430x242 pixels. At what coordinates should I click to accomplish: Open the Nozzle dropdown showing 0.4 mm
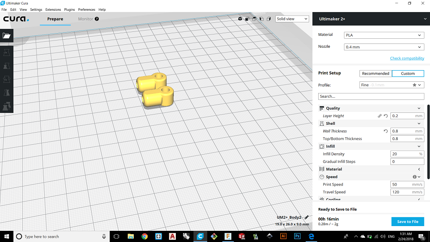point(384,47)
